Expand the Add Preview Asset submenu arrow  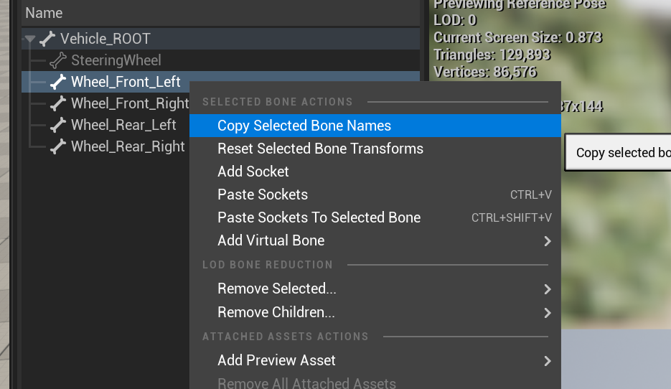click(x=547, y=361)
